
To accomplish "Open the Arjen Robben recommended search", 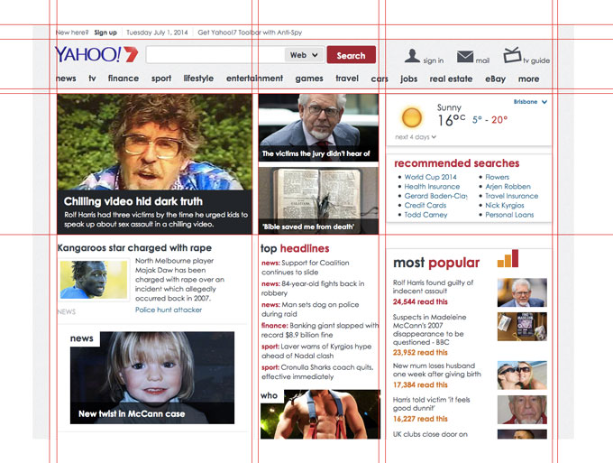I will point(508,186).
